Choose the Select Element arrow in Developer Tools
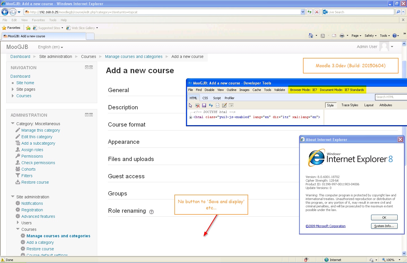Viewport: 407px width, 263px height. coord(190,105)
